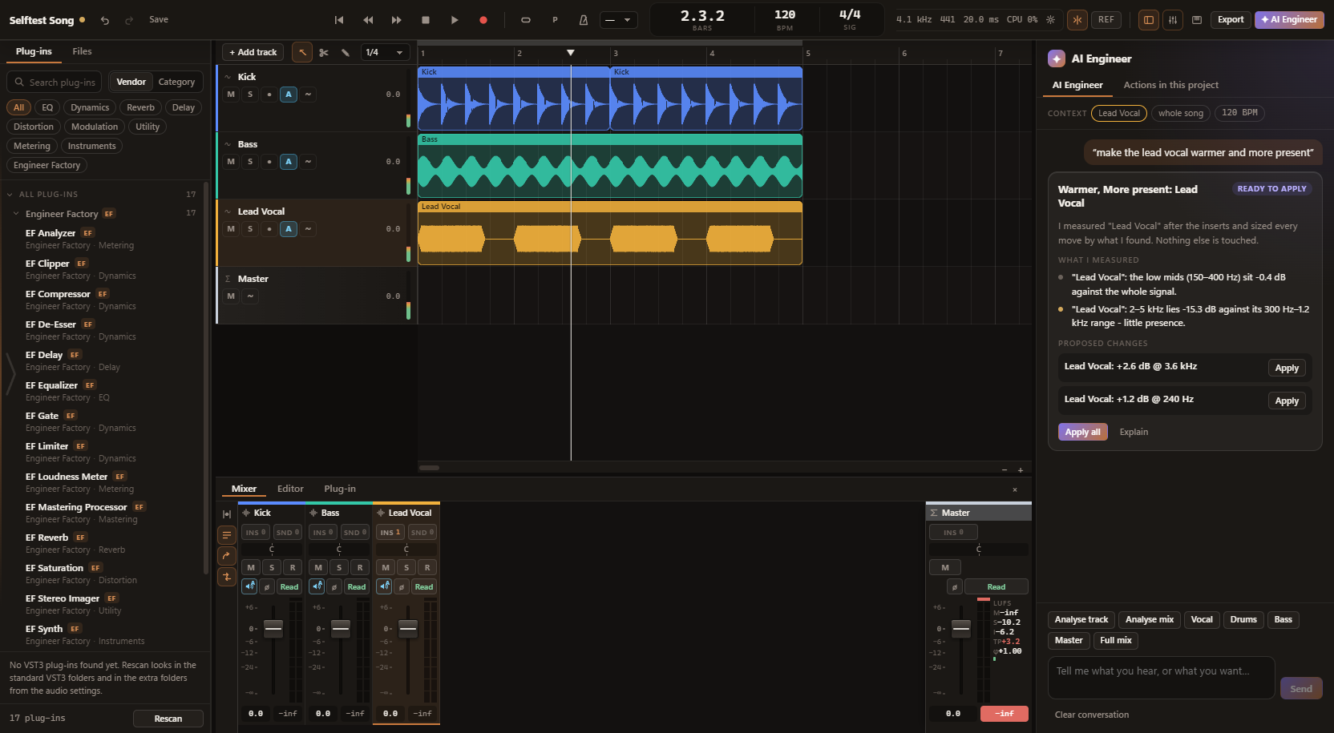Solo the Bass track
This screenshot has height=733, width=1334.
coord(250,162)
